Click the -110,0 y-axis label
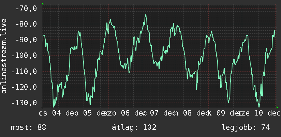 24,71
